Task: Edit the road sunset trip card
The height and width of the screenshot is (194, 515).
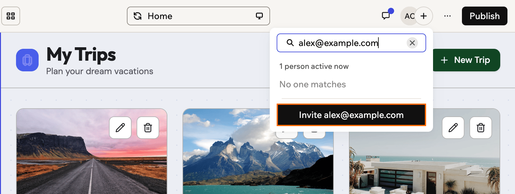Action: click(x=120, y=128)
